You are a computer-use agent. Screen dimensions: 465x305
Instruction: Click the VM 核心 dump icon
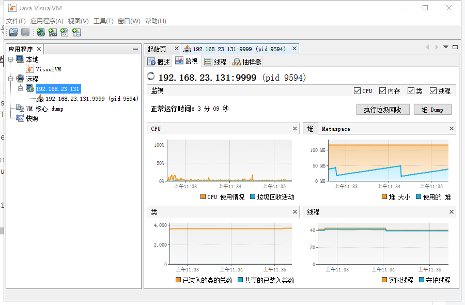pos(20,108)
